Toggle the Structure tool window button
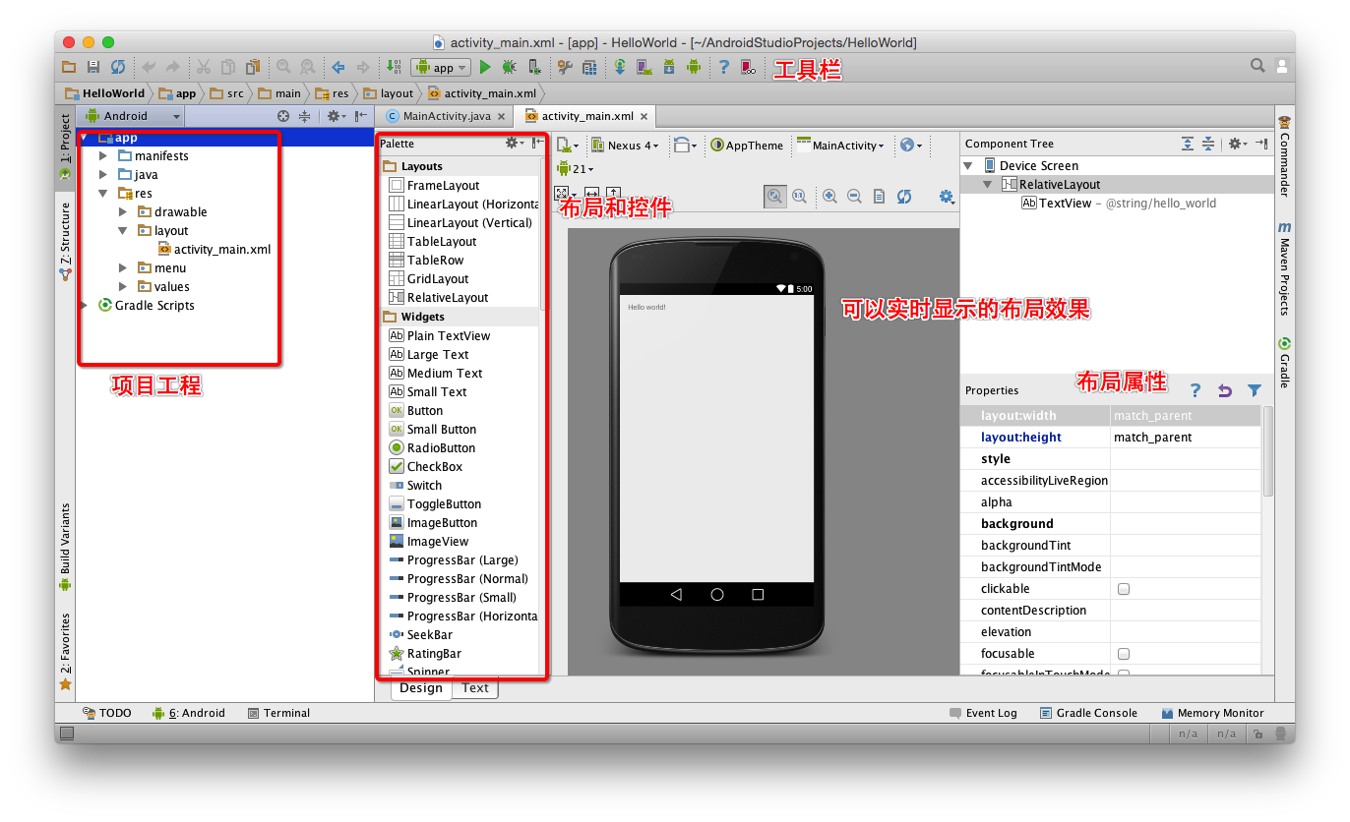This screenshot has width=1350, height=822. pos(65,240)
